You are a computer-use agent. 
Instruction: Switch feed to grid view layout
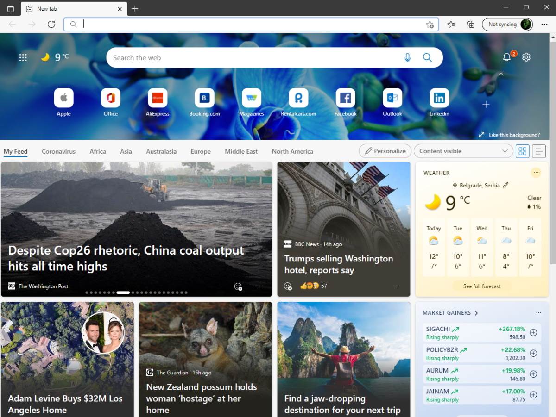coord(522,151)
